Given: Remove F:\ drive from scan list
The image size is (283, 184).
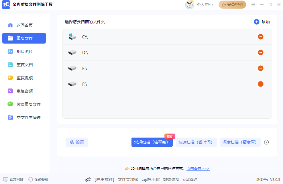Looking at the screenshot, I should [260, 84].
